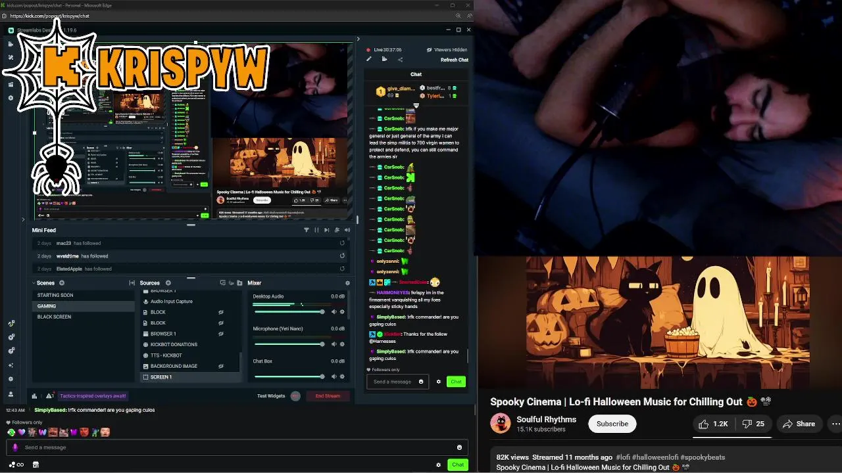Select the BLACK SCREEN scene

pos(84,317)
